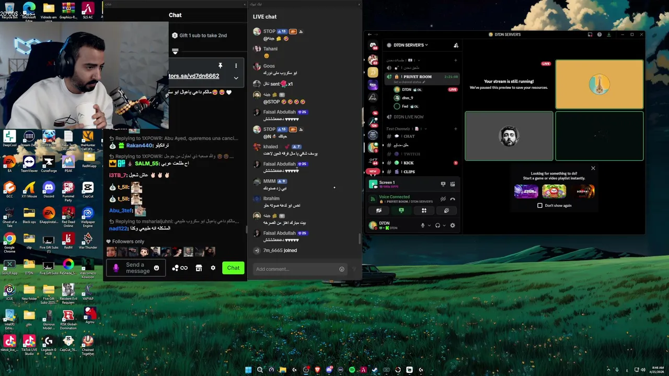The height and width of the screenshot is (376, 669).
Task: Click username SALM_55 in Kick chat
Action: tap(147, 163)
